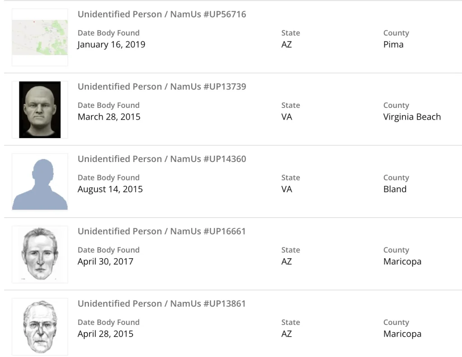The image size is (462, 357).
Task: Open the map thumbnail for case UP56716
Action: tap(40, 37)
